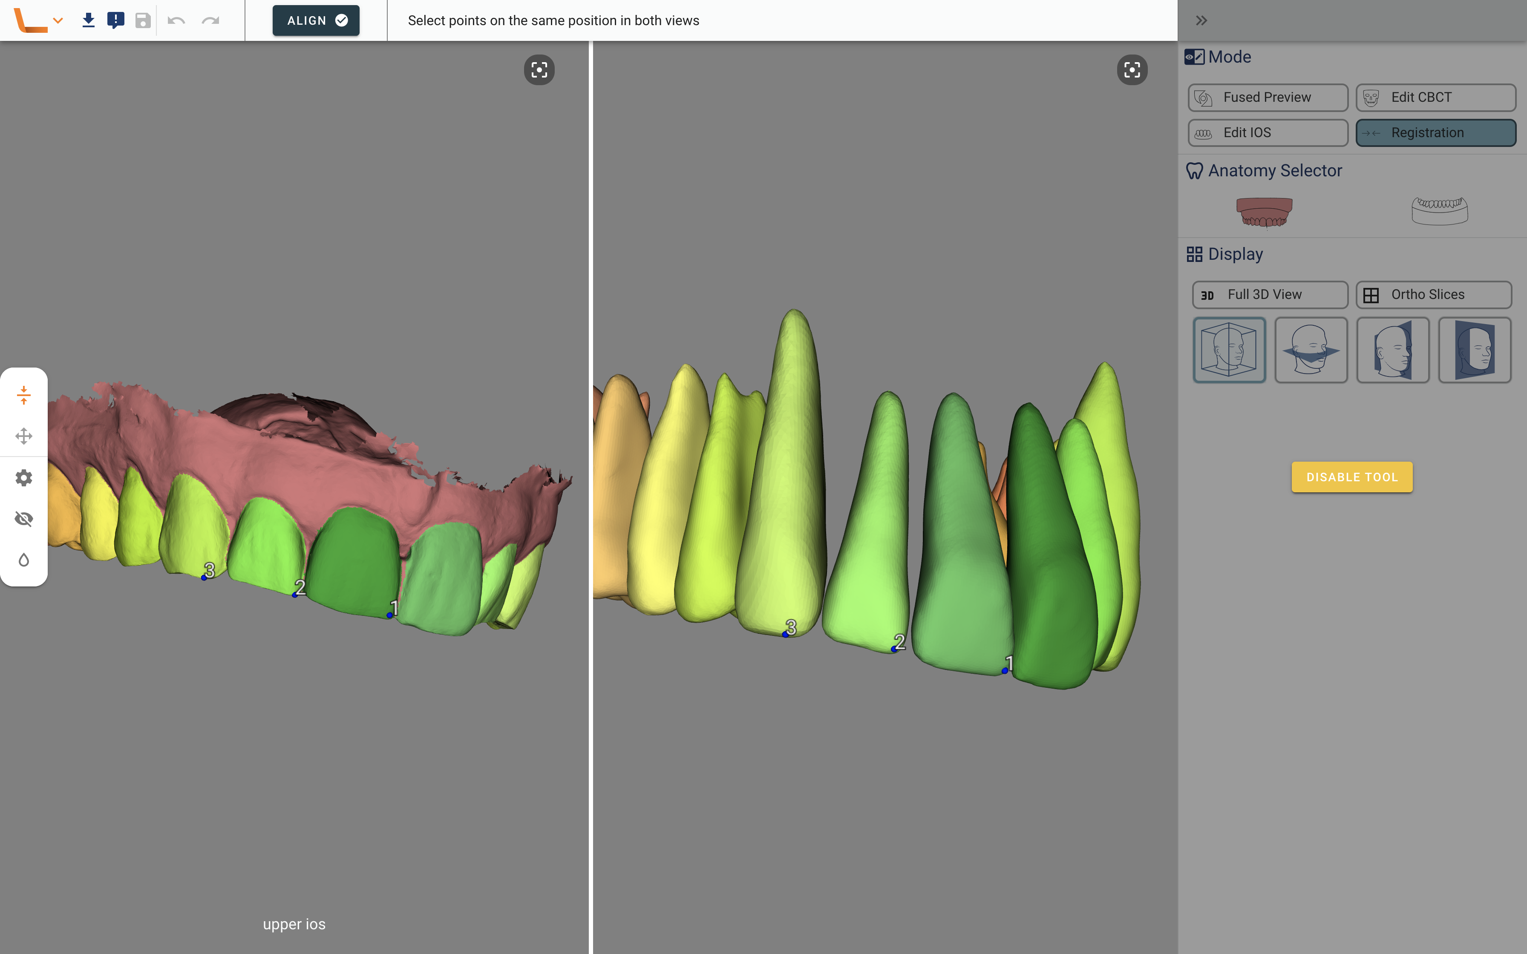Viewport: 1527px width, 954px height.
Task: Recenter the right CBCT teeth view
Action: click(1132, 69)
